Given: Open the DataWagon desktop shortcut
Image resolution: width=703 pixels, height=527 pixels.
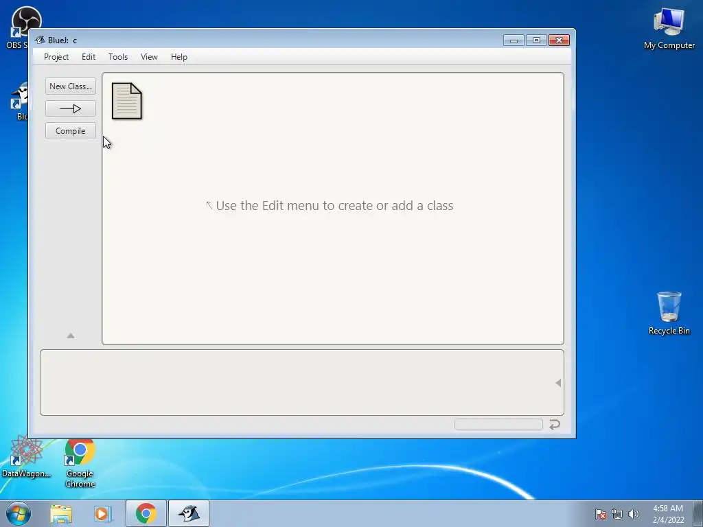Looking at the screenshot, I should [26, 457].
